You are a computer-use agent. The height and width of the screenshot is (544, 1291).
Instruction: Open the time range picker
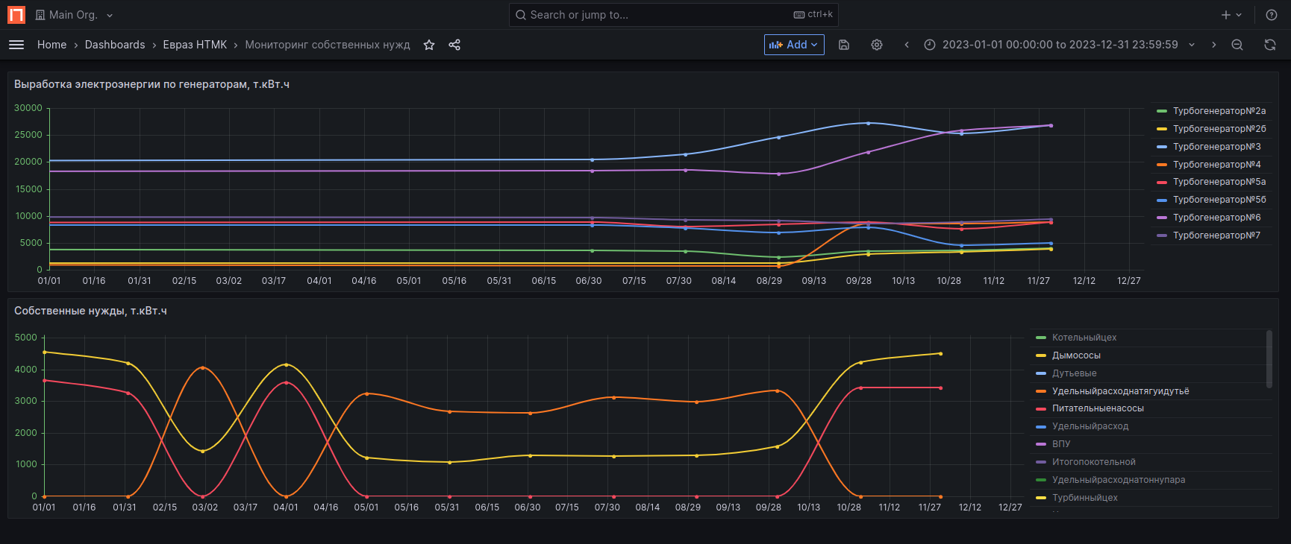tap(1060, 45)
